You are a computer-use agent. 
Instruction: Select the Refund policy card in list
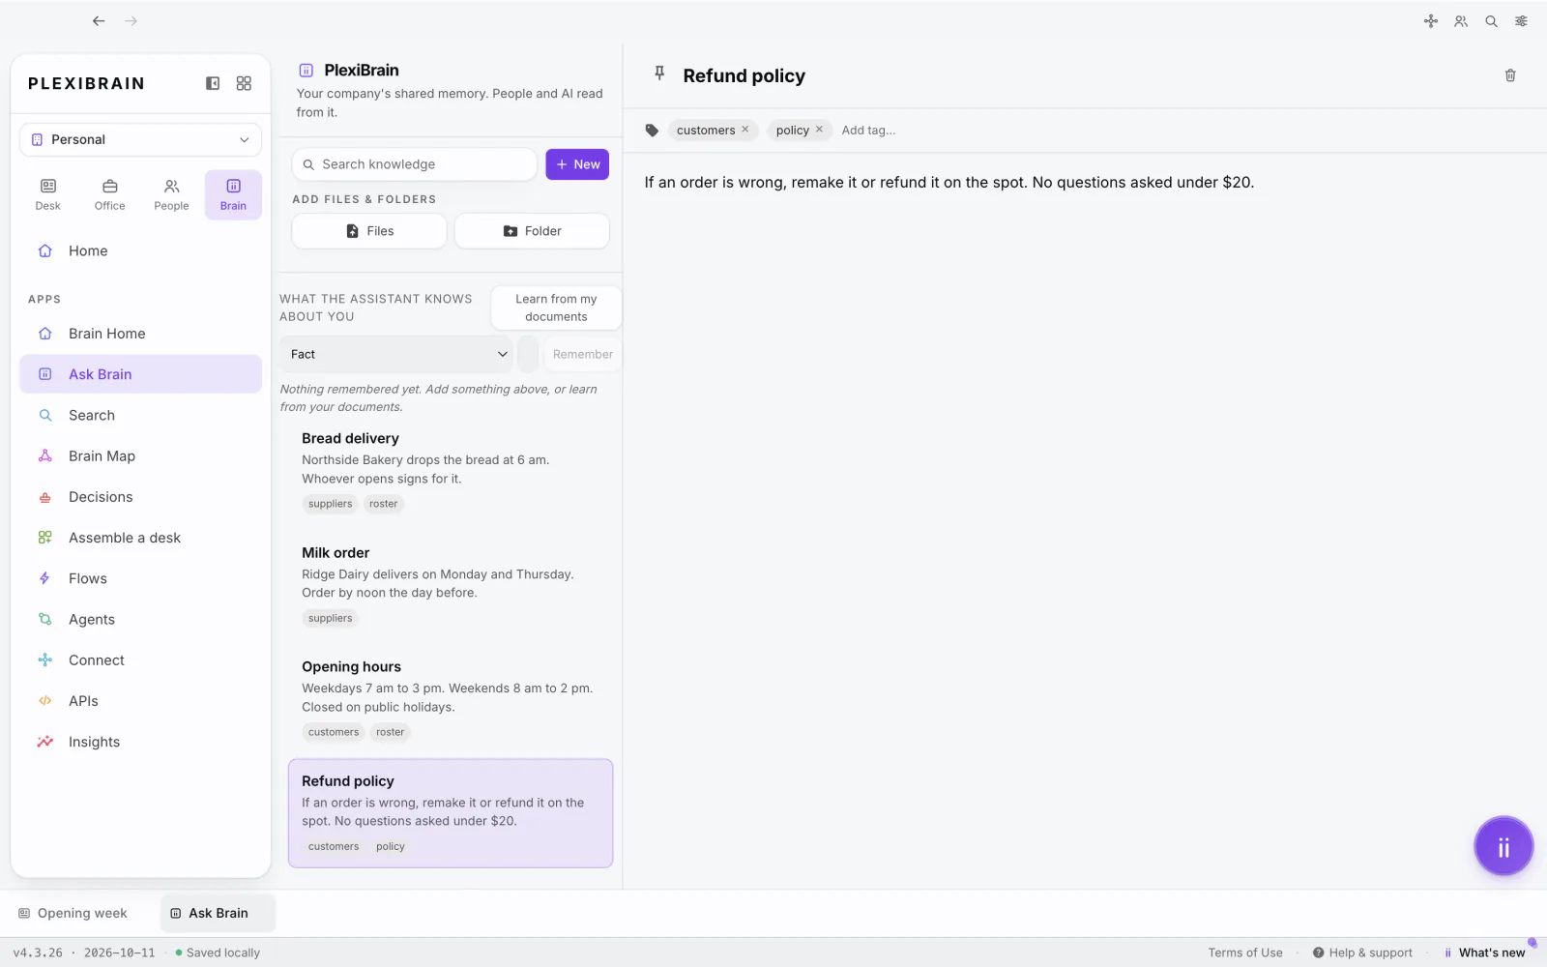[x=451, y=813]
